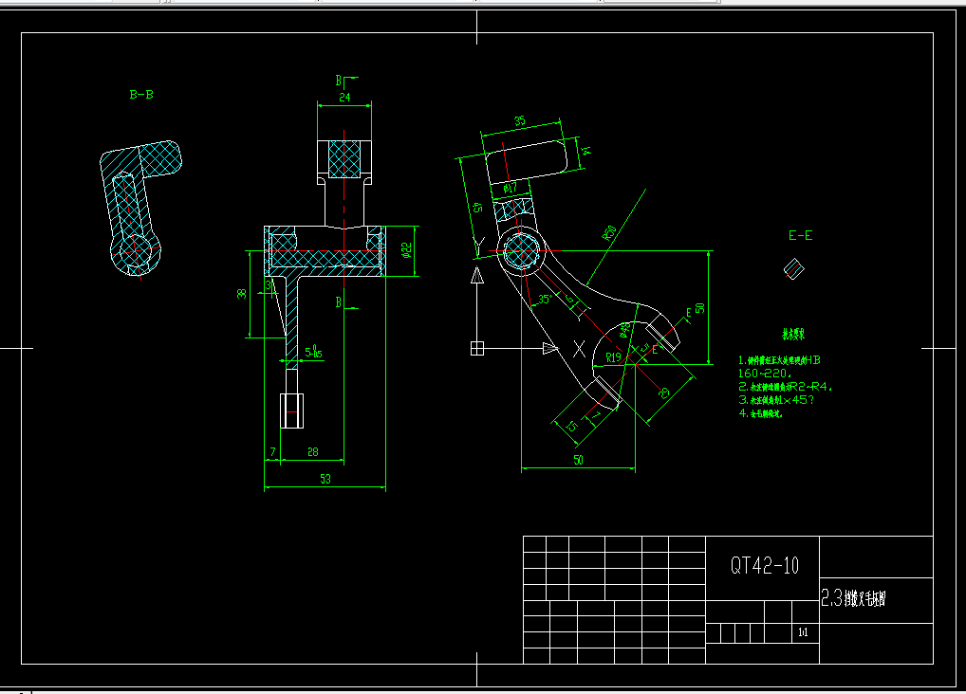This screenshot has height=694, width=966.
Task: Click the 7 dimension beside 28
Action: point(273,452)
